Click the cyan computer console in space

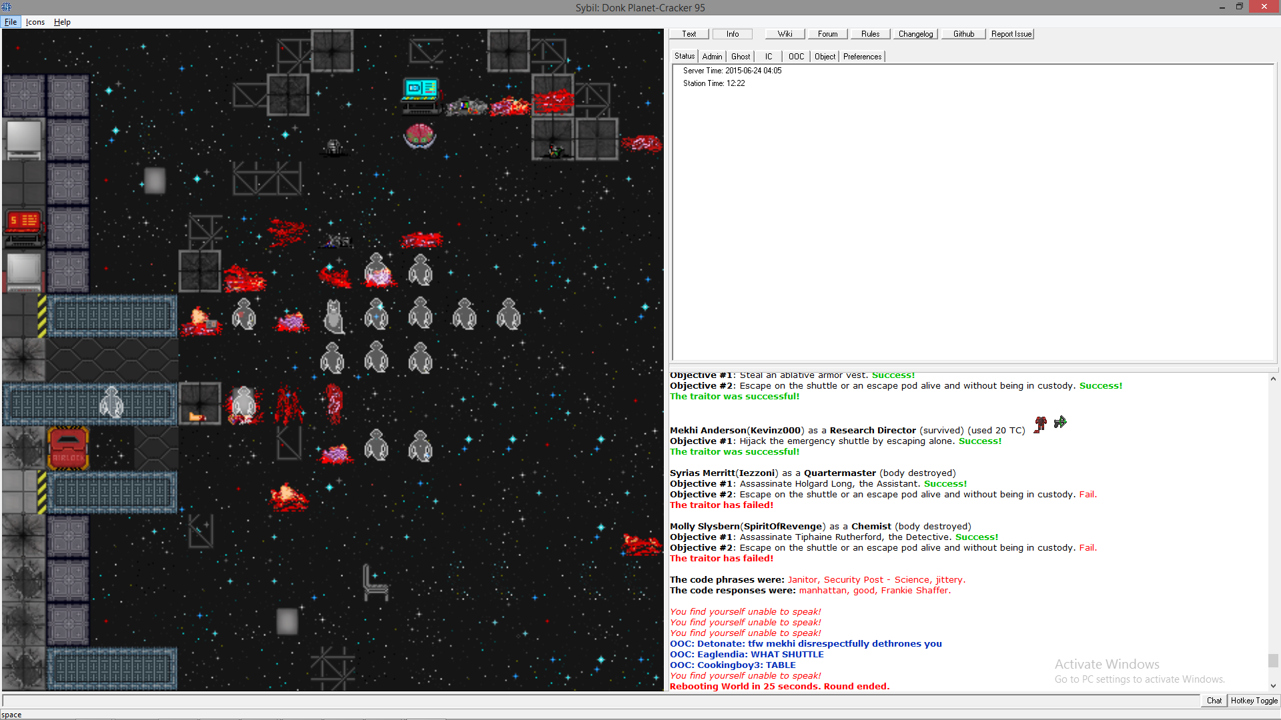(421, 95)
